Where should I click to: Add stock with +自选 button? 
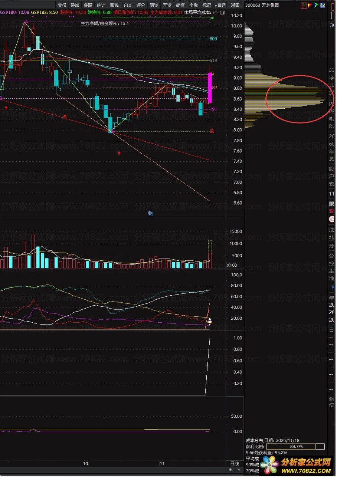(x=220, y=5)
